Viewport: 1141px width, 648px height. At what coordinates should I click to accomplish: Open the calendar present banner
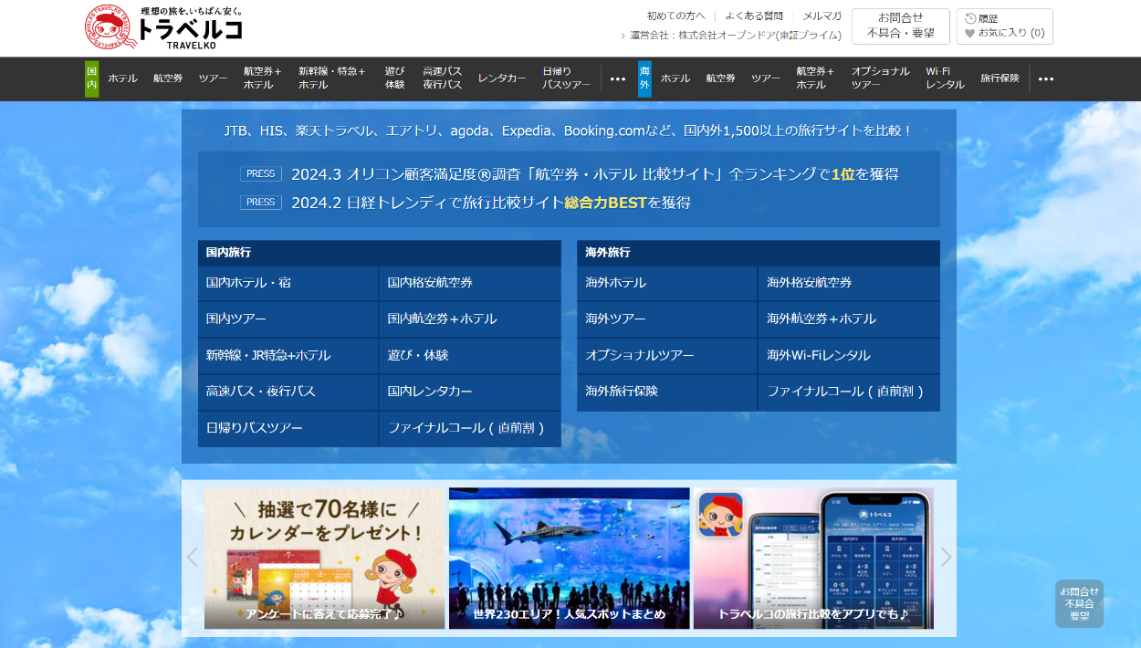[325, 558]
